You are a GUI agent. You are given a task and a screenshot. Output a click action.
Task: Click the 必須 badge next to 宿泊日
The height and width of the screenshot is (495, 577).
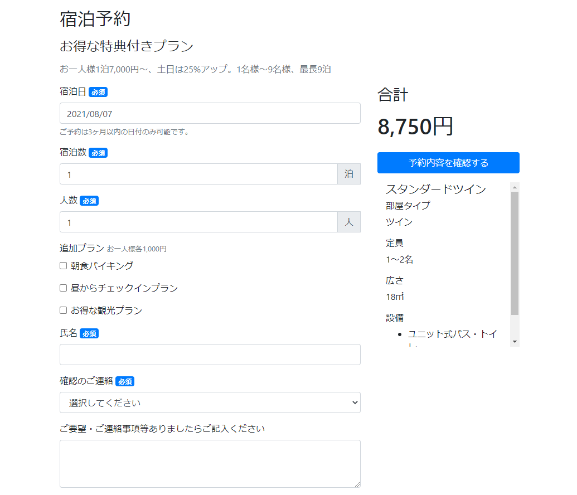tap(98, 91)
